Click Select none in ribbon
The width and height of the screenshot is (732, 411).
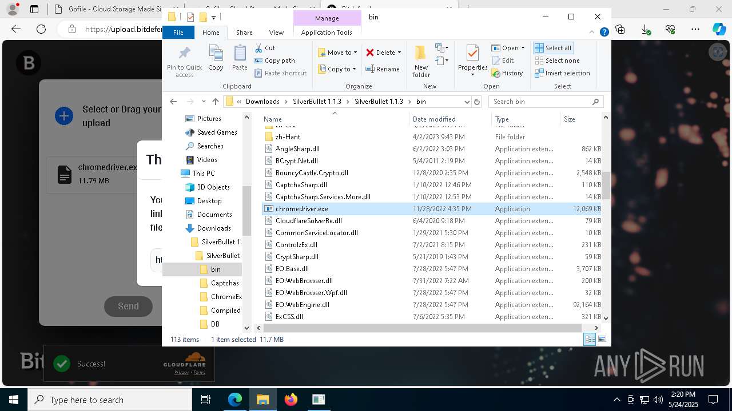coord(557,61)
